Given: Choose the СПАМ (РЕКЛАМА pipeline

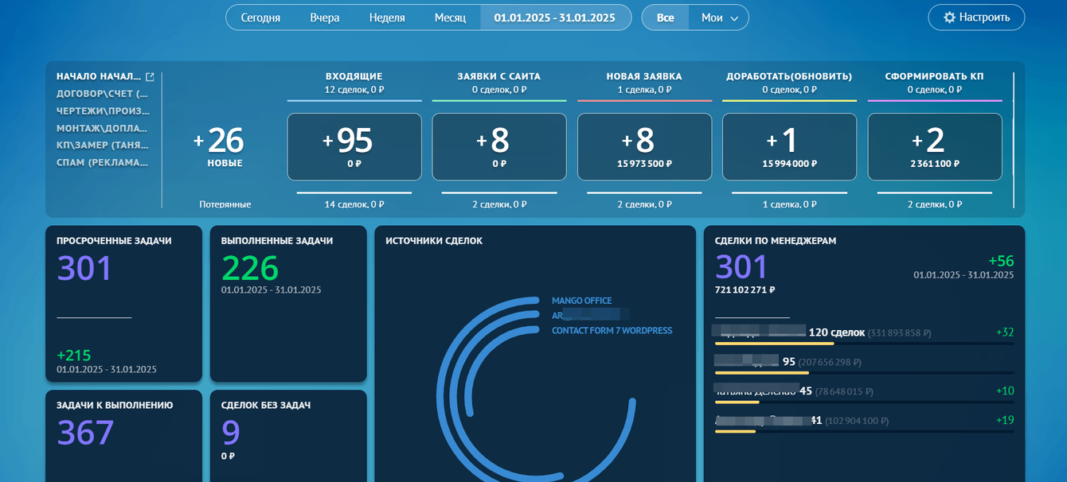Looking at the screenshot, I should pyautogui.click(x=102, y=162).
